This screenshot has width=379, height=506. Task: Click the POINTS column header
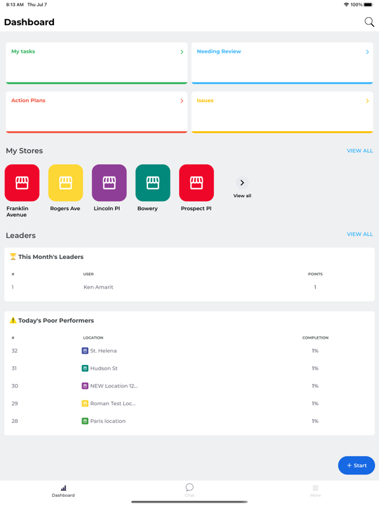pos(315,274)
